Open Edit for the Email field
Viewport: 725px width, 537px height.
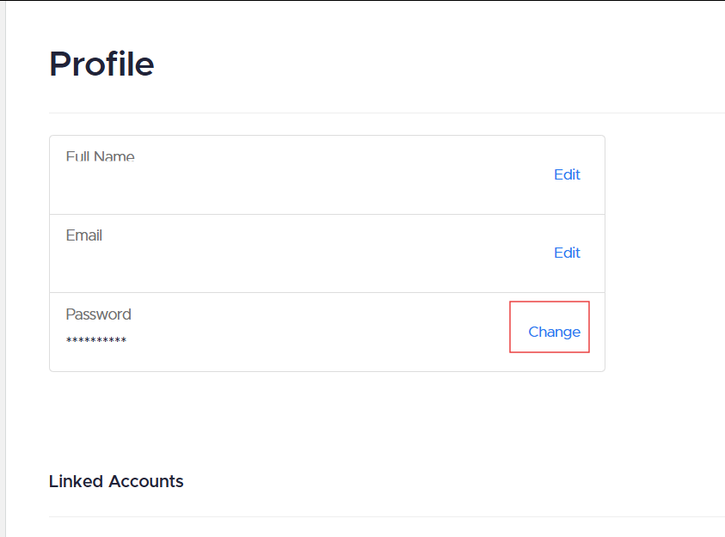[567, 253]
